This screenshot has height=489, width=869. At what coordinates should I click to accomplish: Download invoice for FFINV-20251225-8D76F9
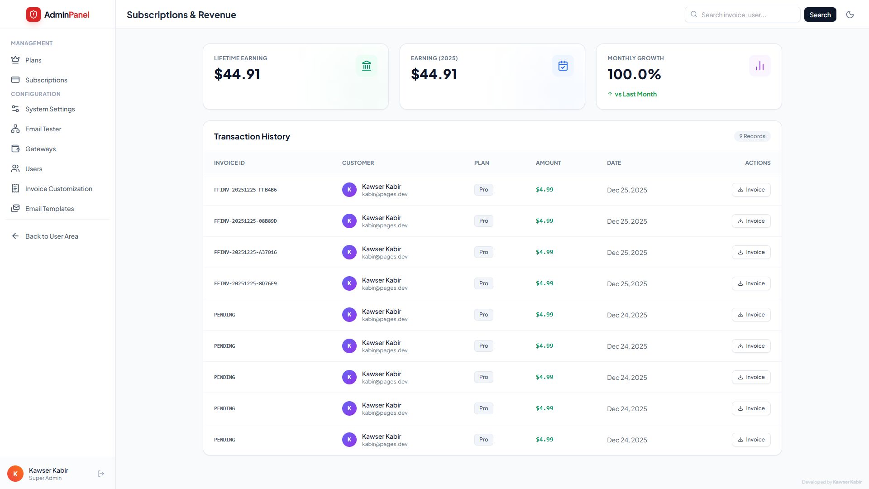pos(751,283)
